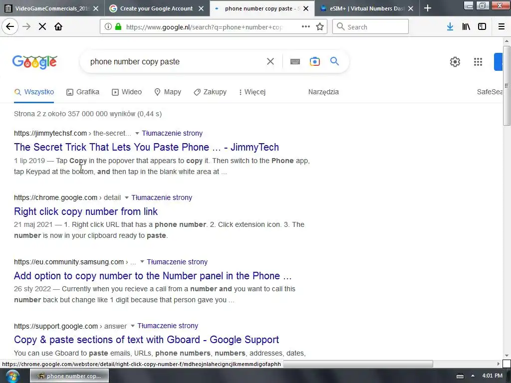Open the Downloads panel
The height and width of the screenshot is (383, 511).
point(450,27)
